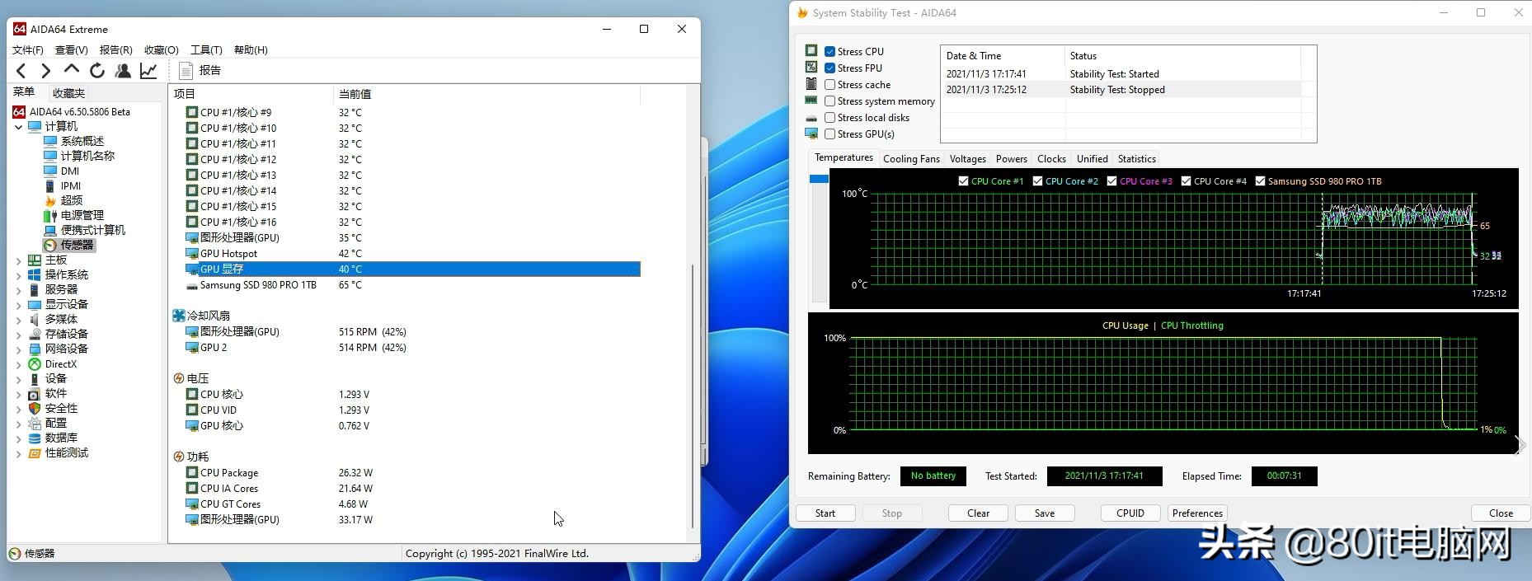The height and width of the screenshot is (581, 1532).
Task: Go up one level with Up arrow
Action: tap(72, 70)
